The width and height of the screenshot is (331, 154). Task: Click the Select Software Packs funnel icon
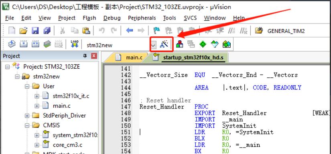tap(215, 44)
